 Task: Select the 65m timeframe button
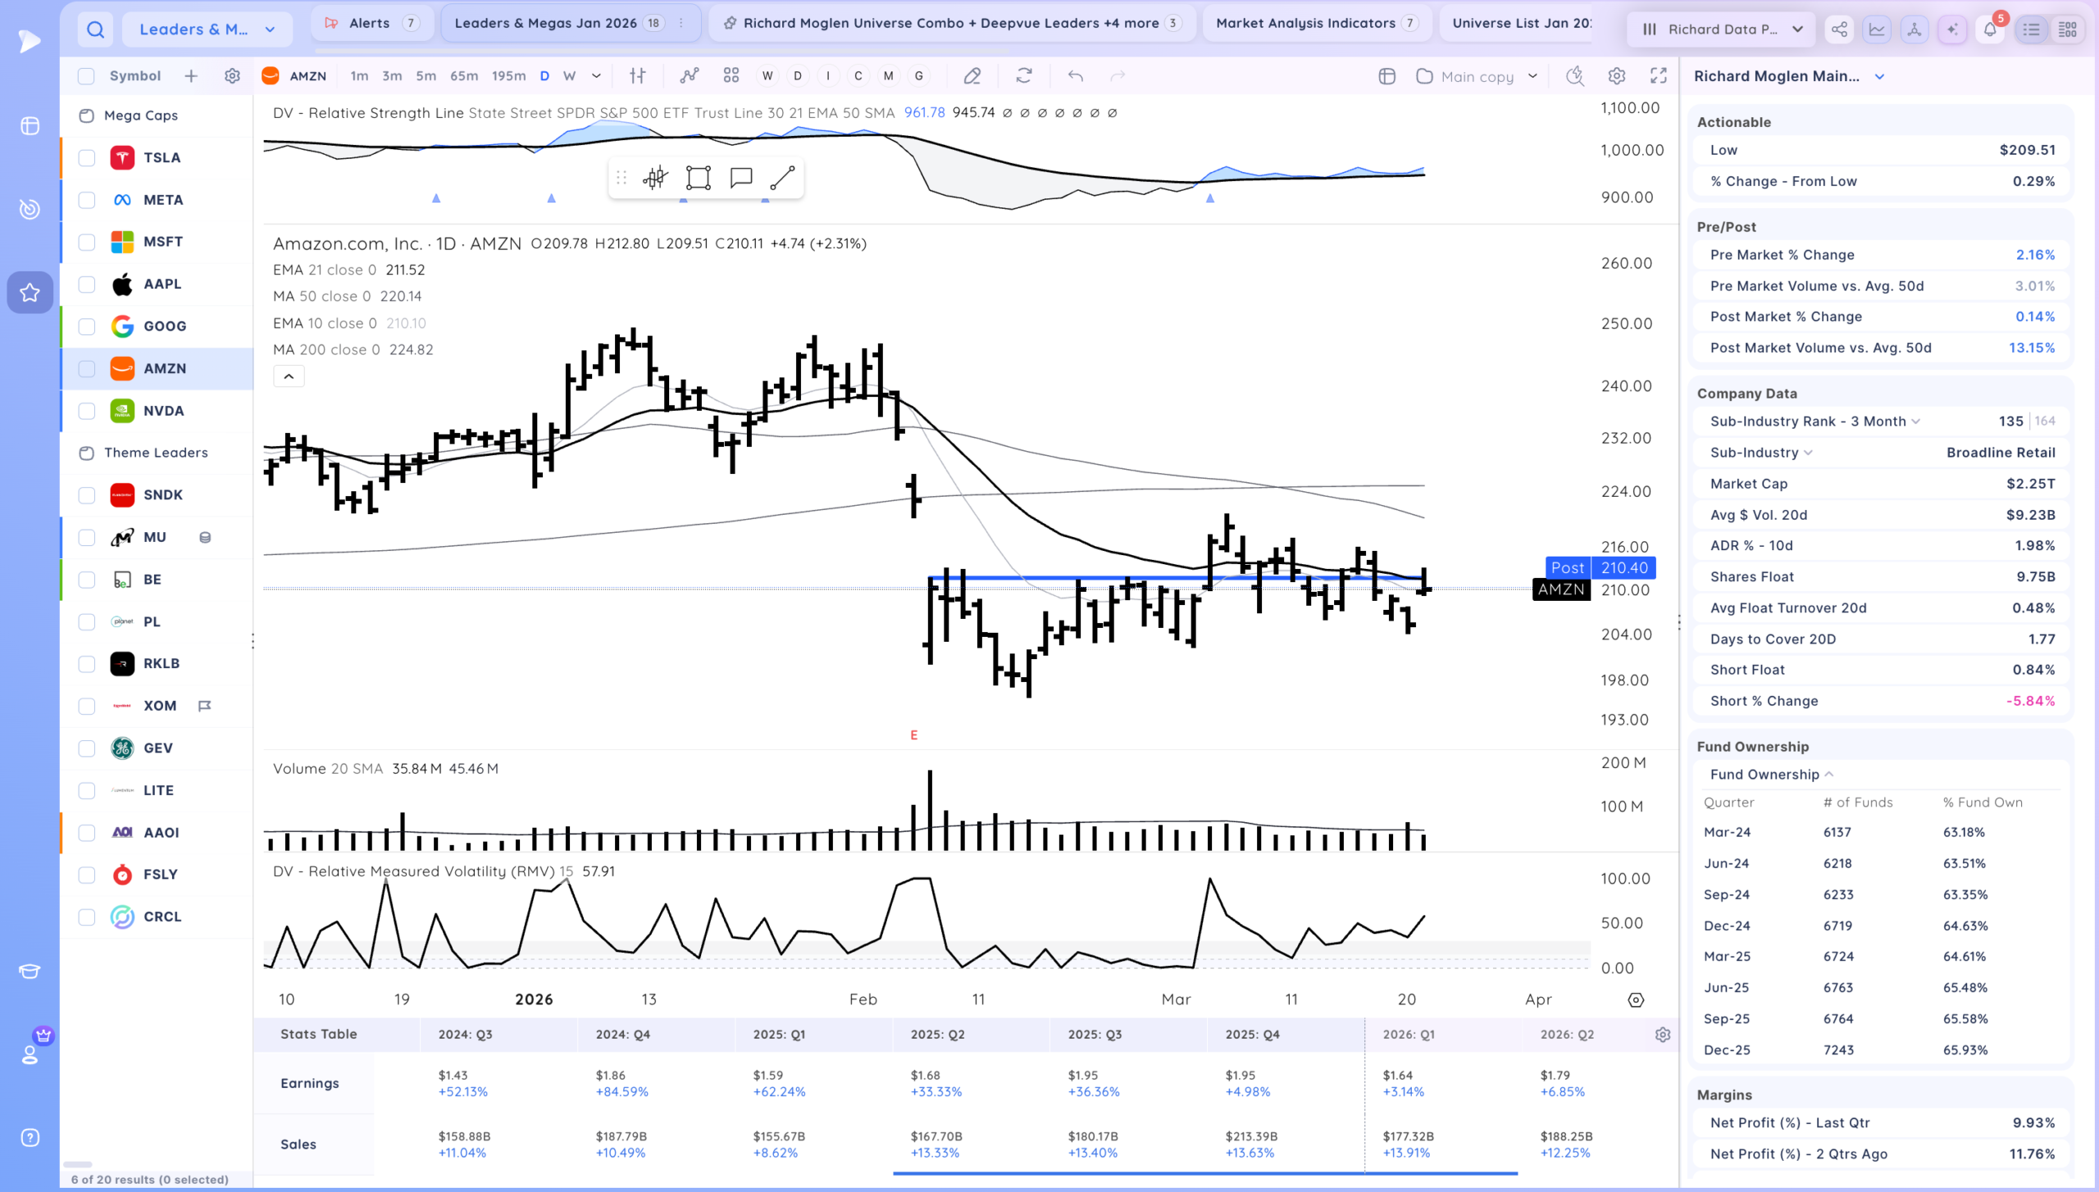coord(464,76)
